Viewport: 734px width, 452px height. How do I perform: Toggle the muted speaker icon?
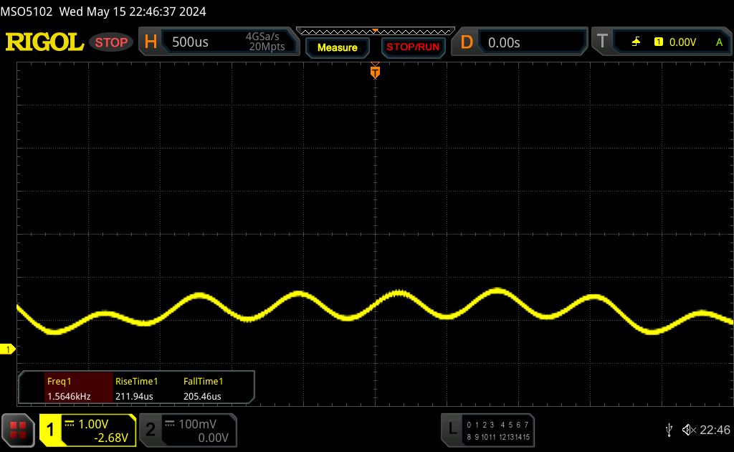point(689,430)
